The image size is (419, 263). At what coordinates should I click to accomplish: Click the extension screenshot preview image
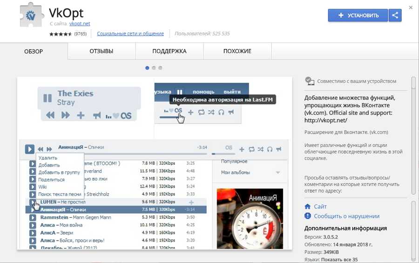point(155,163)
